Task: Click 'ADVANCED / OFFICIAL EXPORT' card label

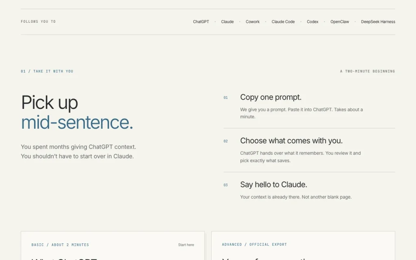Action: click(x=254, y=244)
